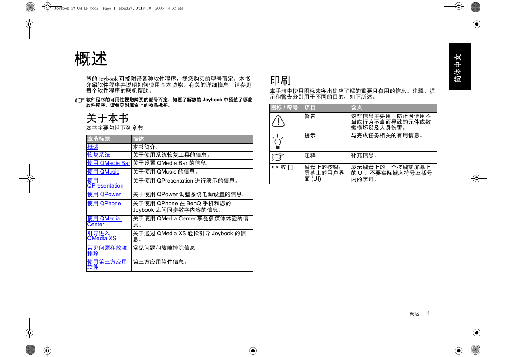Open the 使用 QMedia Bar link
This screenshot has width=506, height=357.
(x=108, y=163)
